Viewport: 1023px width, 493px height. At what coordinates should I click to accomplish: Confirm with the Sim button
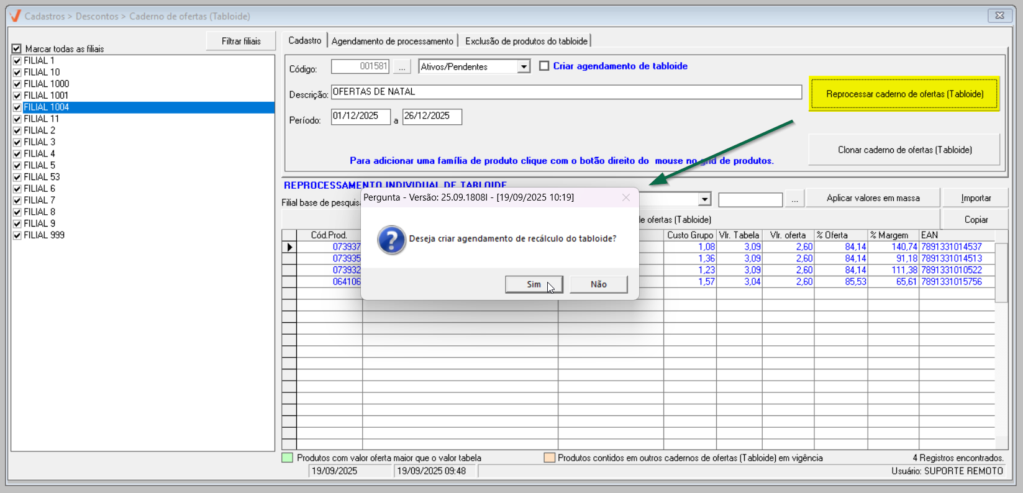pos(534,284)
